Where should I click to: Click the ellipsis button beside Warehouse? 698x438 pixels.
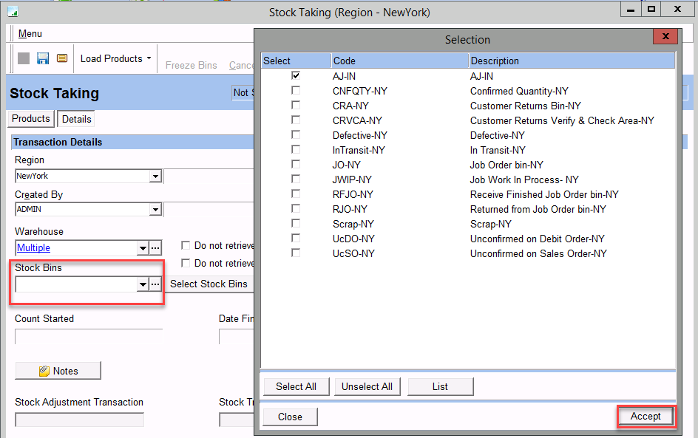click(155, 248)
